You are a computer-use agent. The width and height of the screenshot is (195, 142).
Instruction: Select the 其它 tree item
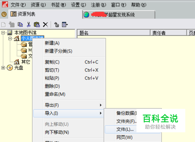pyautogui.click(x=26, y=62)
